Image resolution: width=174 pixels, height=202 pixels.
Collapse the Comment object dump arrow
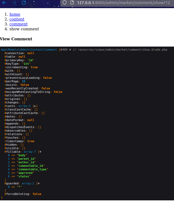[70, 50]
